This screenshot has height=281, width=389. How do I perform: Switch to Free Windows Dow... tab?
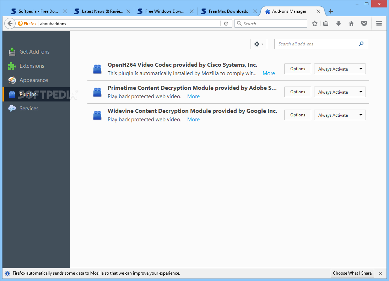(x=166, y=11)
